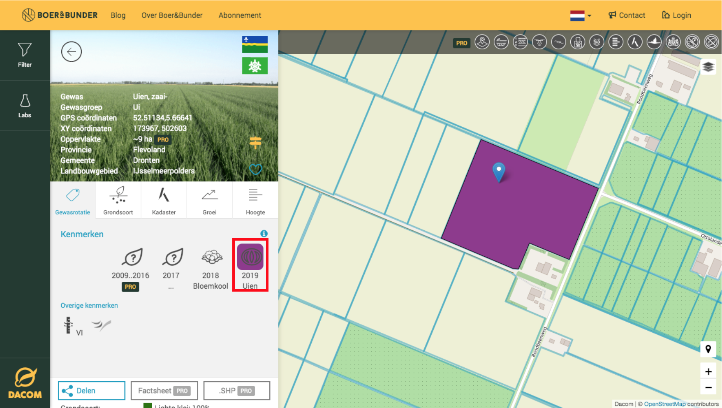Toggle the heart favorite icon
722x408 pixels.
click(x=255, y=169)
